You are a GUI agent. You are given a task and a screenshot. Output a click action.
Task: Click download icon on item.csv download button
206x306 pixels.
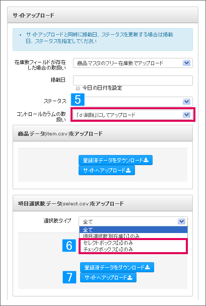click(146, 160)
